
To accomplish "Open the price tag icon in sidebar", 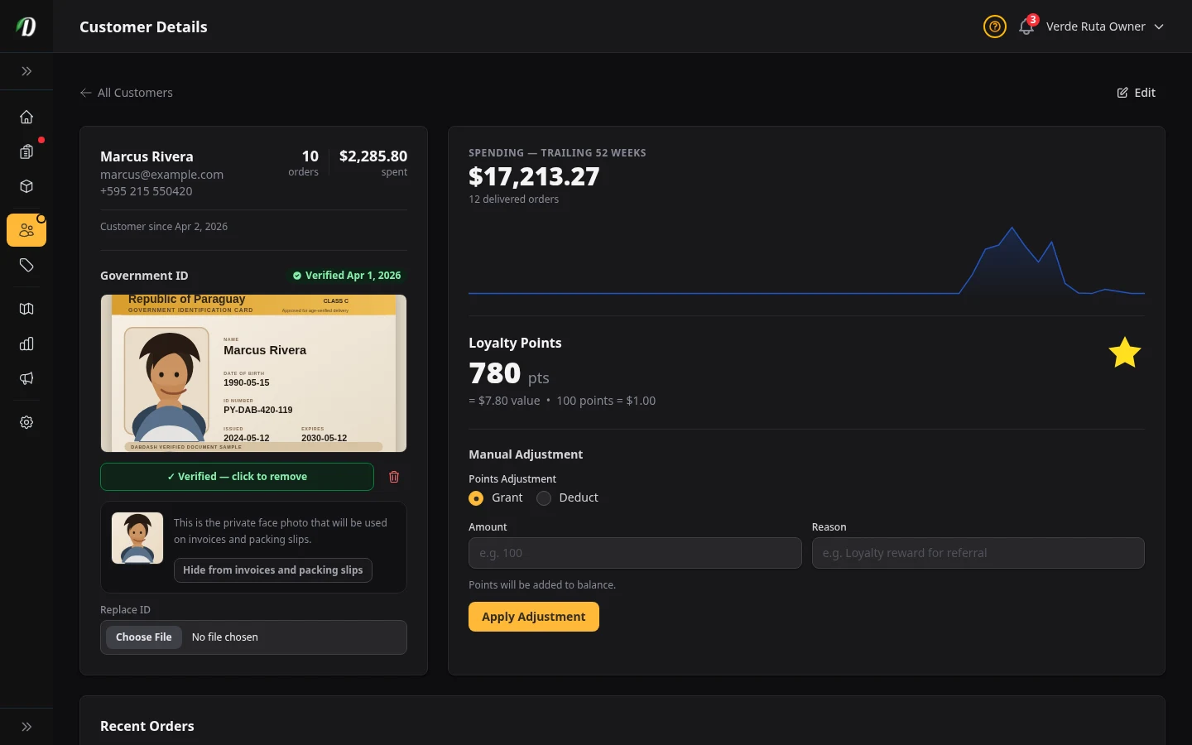I will [x=26, y=266].
